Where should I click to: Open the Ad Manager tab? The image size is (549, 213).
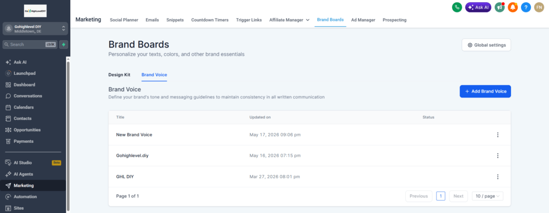pos(363,20)
